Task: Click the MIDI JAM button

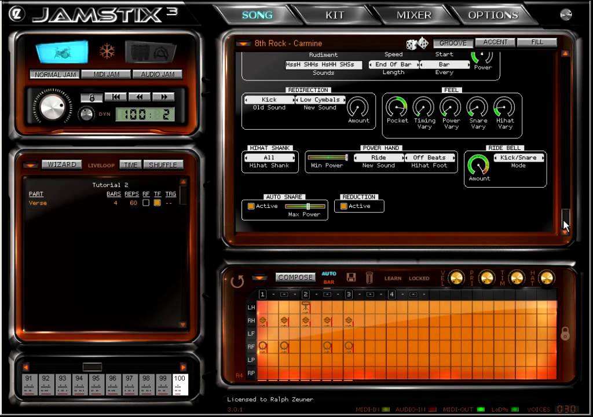Action: pyautogui.click(x=107, y=74)
